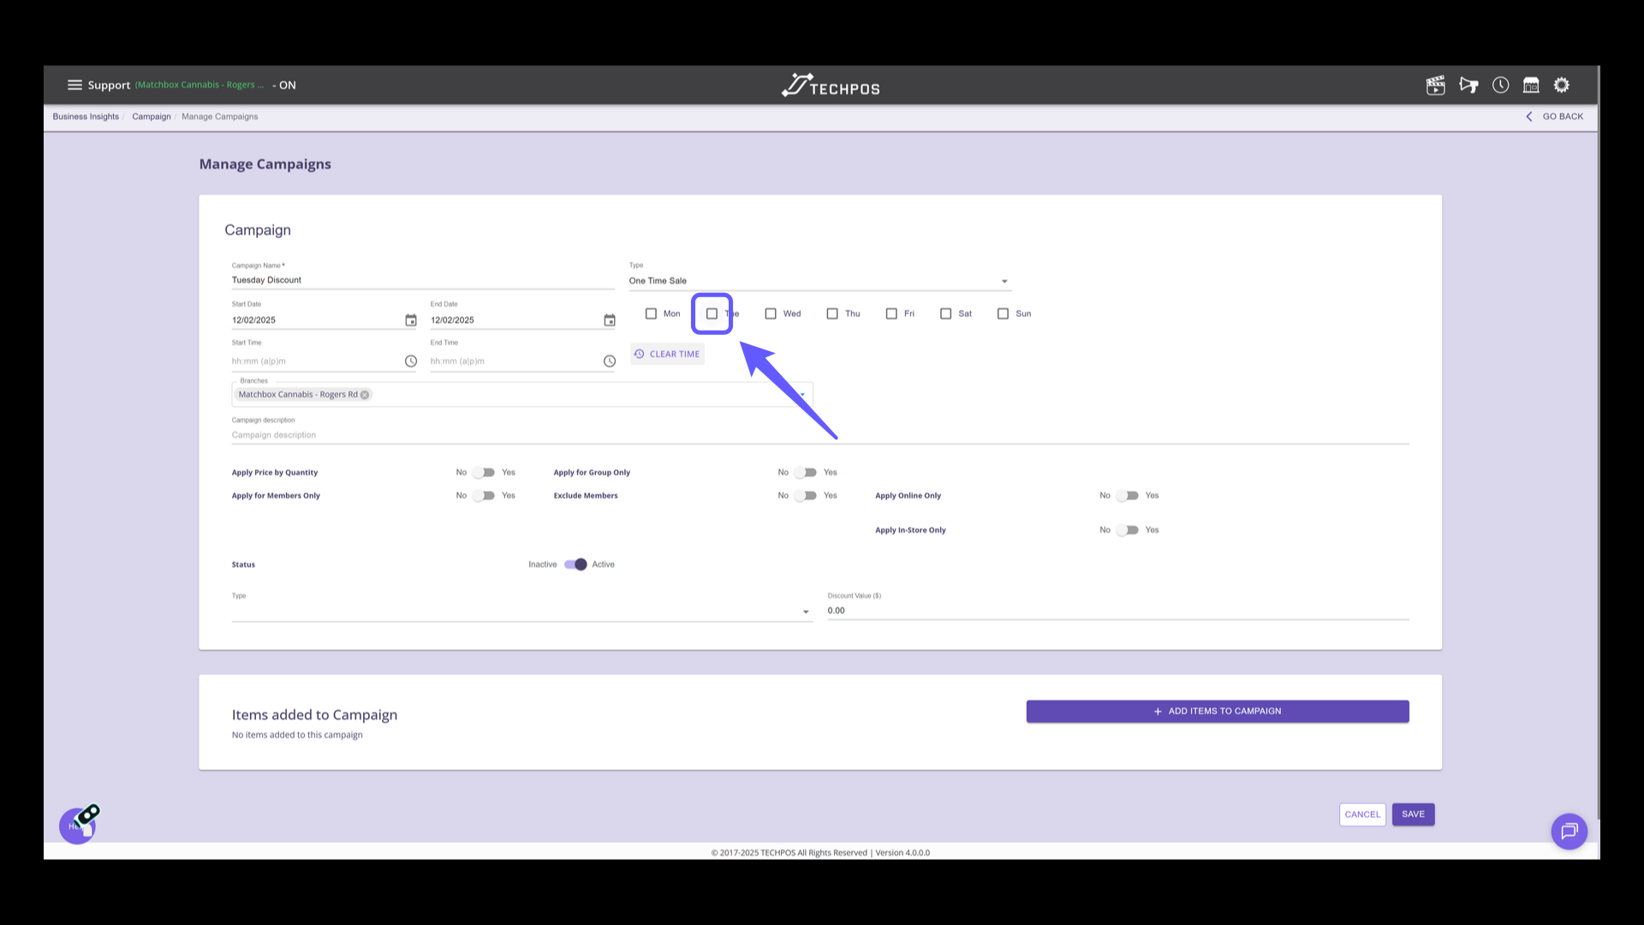Click the Clear Time button
Image resolution: width=1644 pixels, height=925 pixels.
click(667, 354)
